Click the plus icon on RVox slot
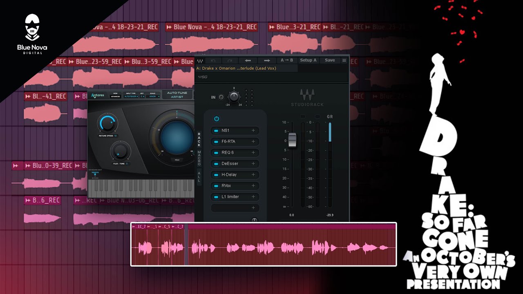 point(253,186)
